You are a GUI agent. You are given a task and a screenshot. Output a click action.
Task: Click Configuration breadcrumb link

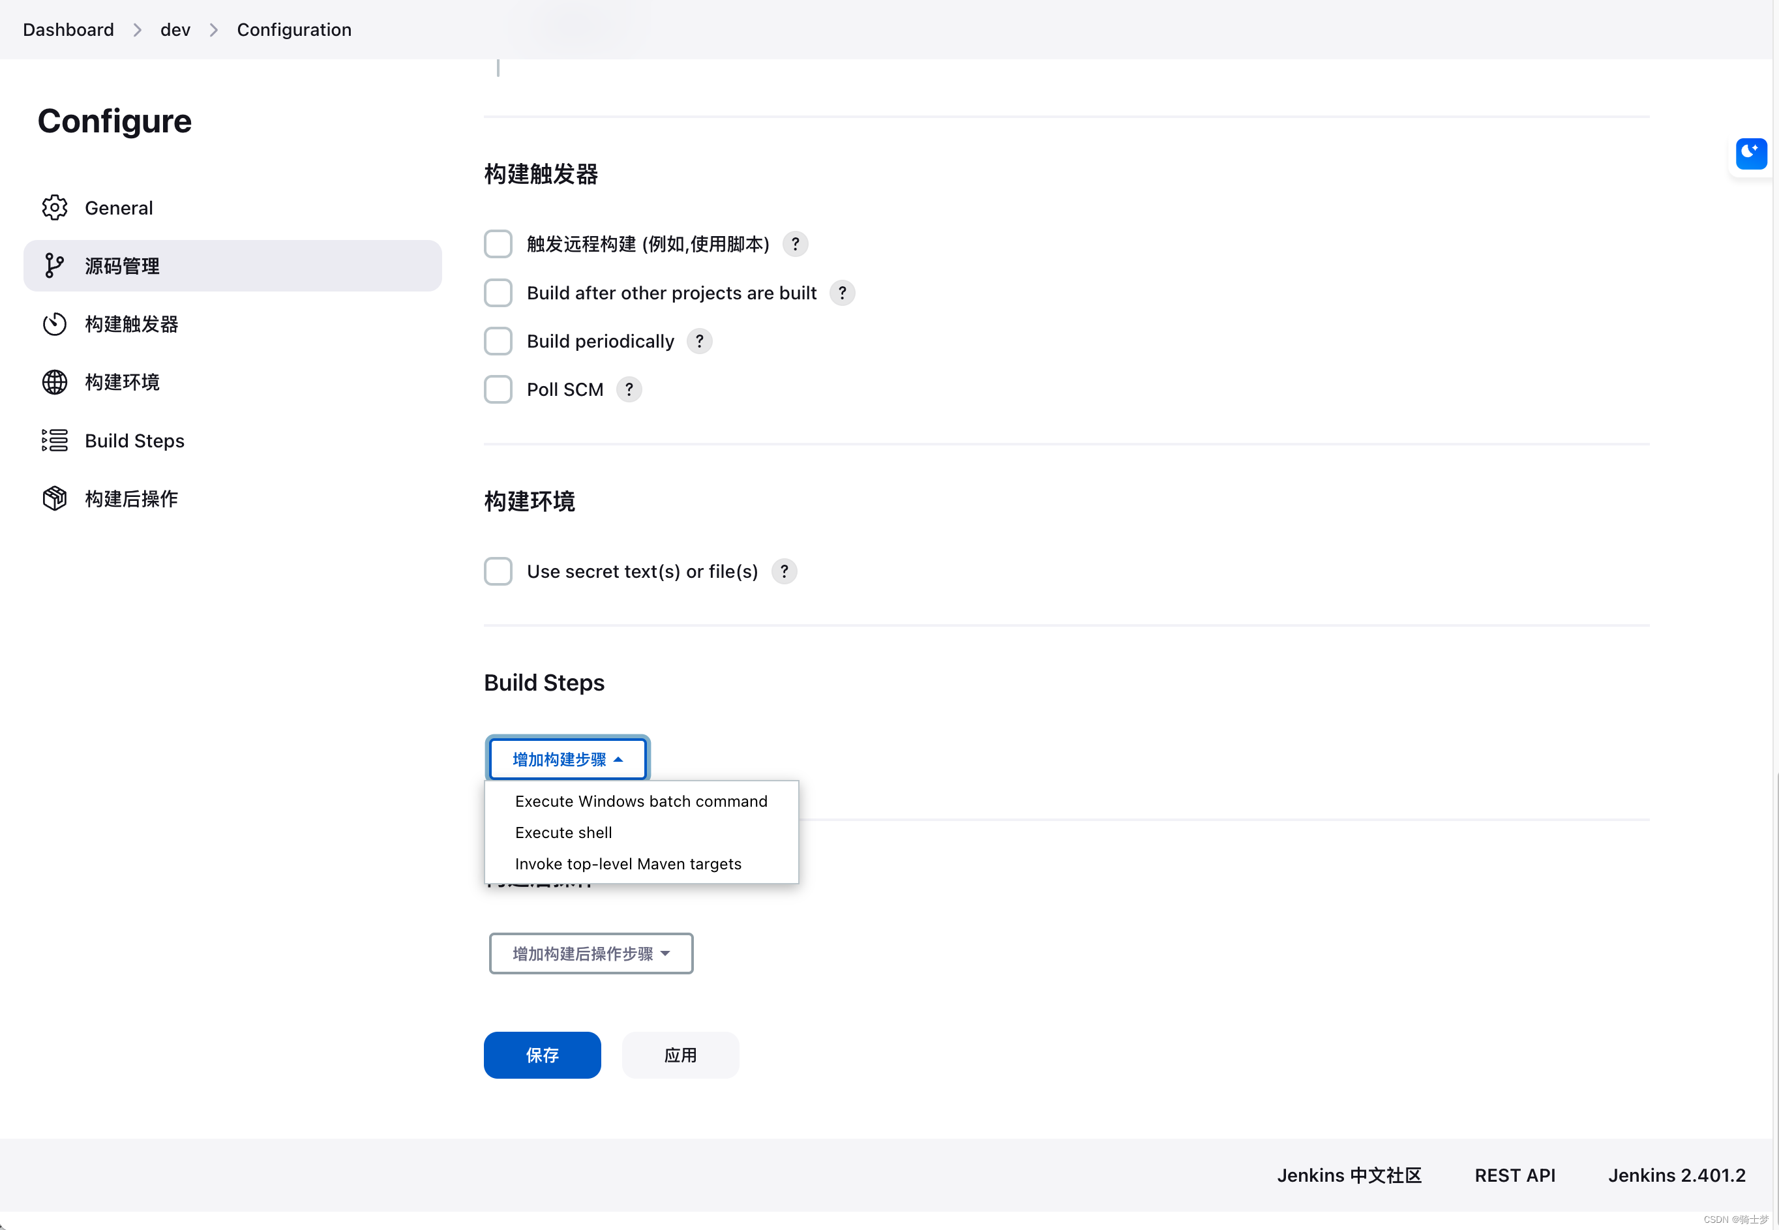(x=294, y=30)
